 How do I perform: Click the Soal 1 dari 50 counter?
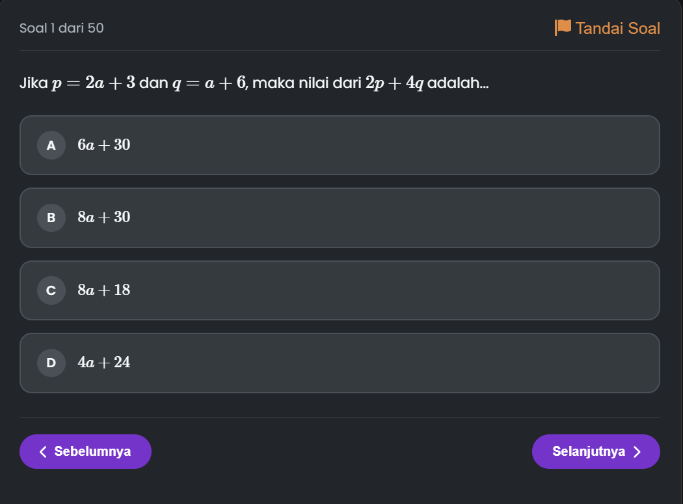[x=61, y=28]
